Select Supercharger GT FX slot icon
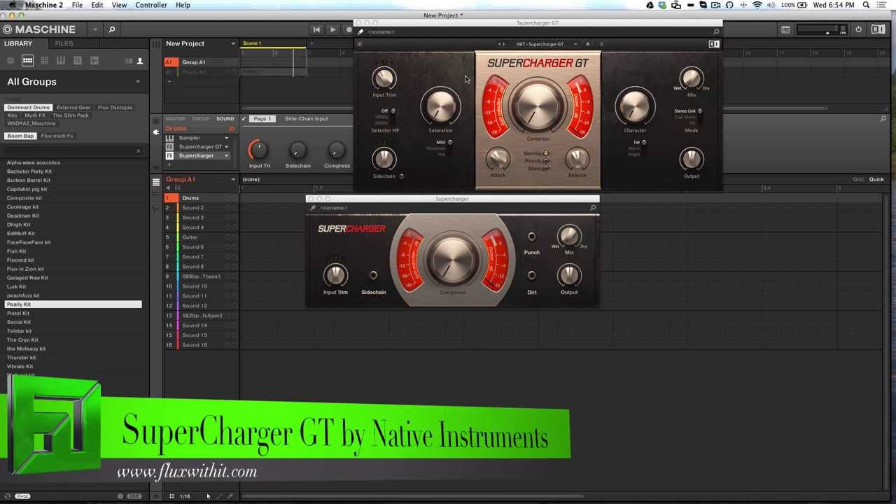The height and width of the screenshot is (504, 896). [169, 147]
